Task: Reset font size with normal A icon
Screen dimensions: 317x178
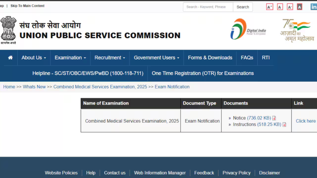Action: click(280, 7)
